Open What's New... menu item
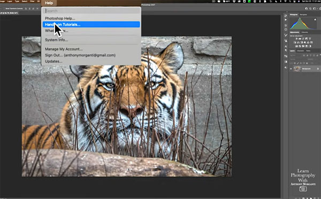 (x=57, y=31)
